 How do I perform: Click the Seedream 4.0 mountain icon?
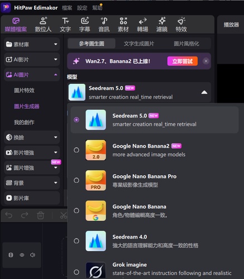click(95, 241)
